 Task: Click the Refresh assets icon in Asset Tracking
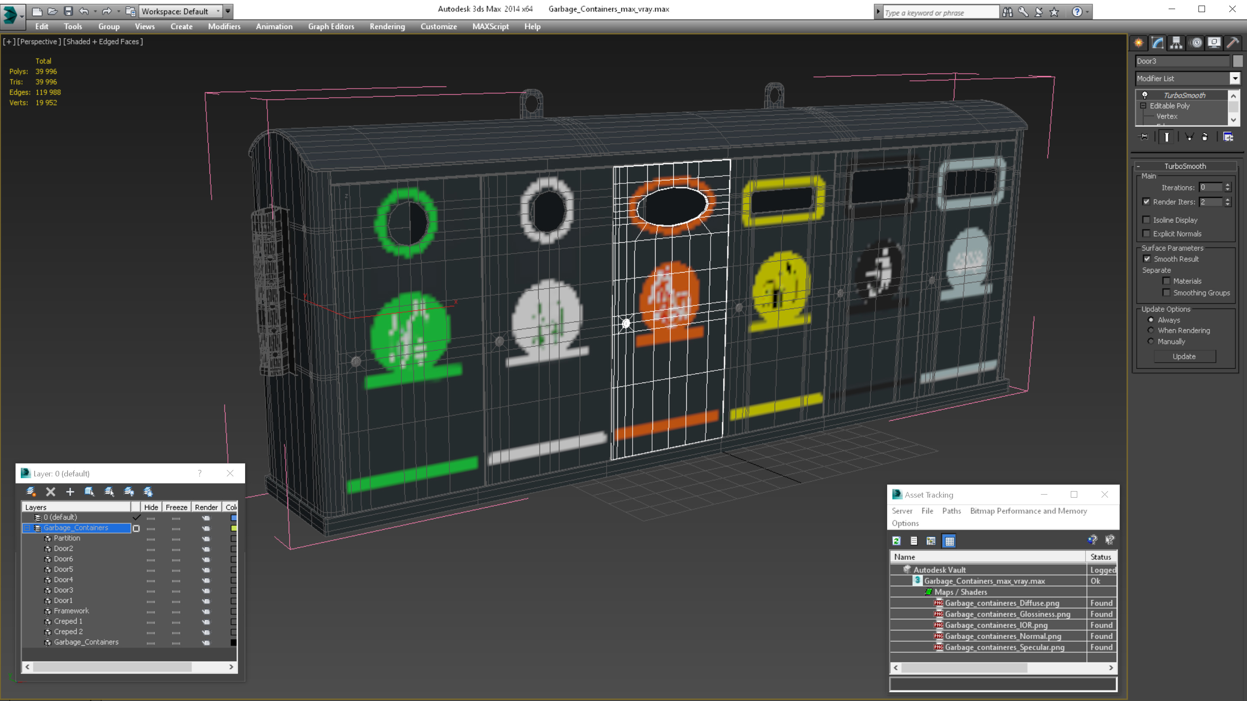[x=896, y=540]
